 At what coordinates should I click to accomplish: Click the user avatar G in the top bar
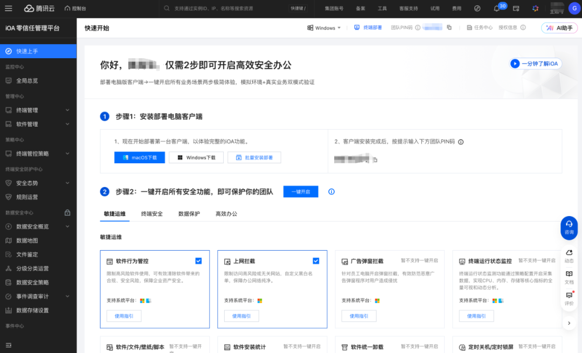point(573,9)
